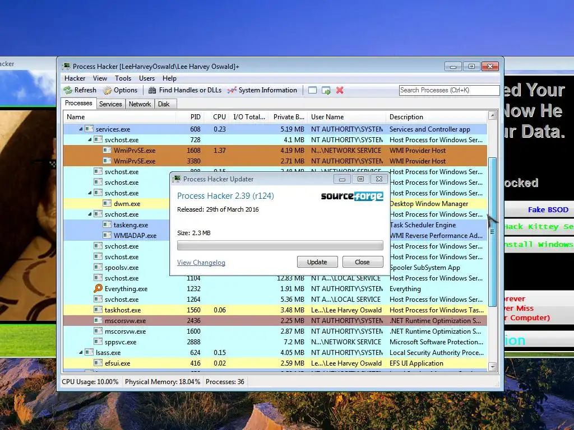The image size is (574, 430).
Task: Click the process list vertical scrollbar thumb
Action: pyautogui.click(x=492, y=231)
